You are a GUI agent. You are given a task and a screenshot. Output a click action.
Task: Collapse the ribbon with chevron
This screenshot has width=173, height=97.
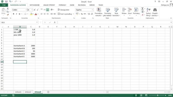[171, 18]
